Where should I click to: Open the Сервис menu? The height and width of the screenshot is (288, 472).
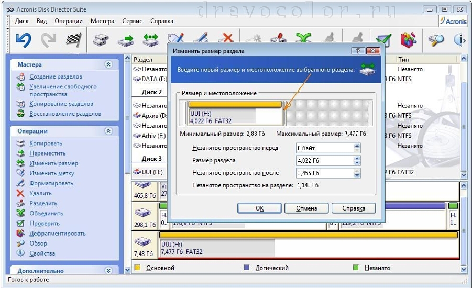coord(132,21)
